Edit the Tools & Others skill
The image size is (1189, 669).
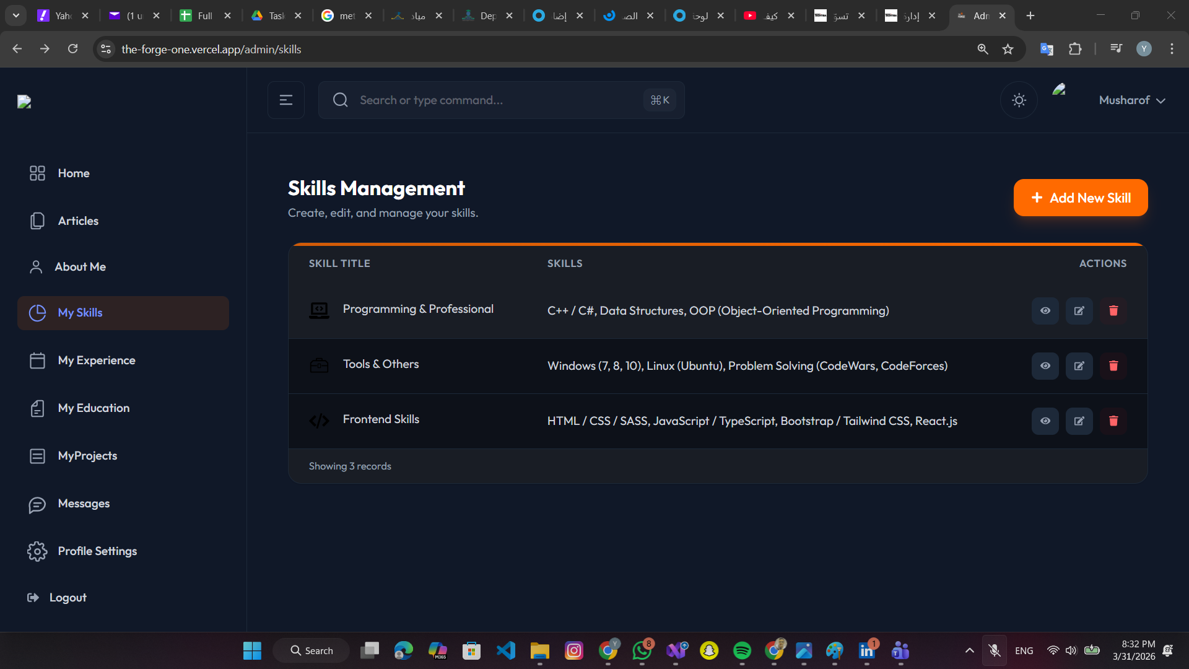pos(1079,366)
